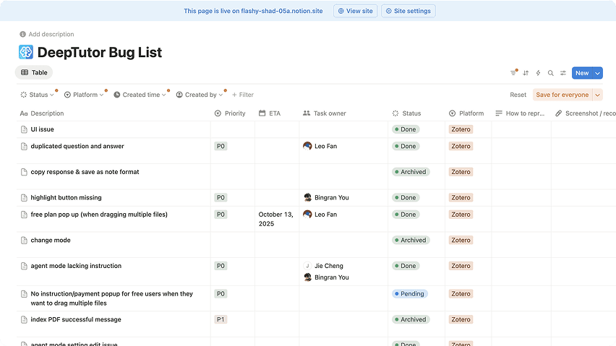Add a new filter with + Filter

coord(243,95)
